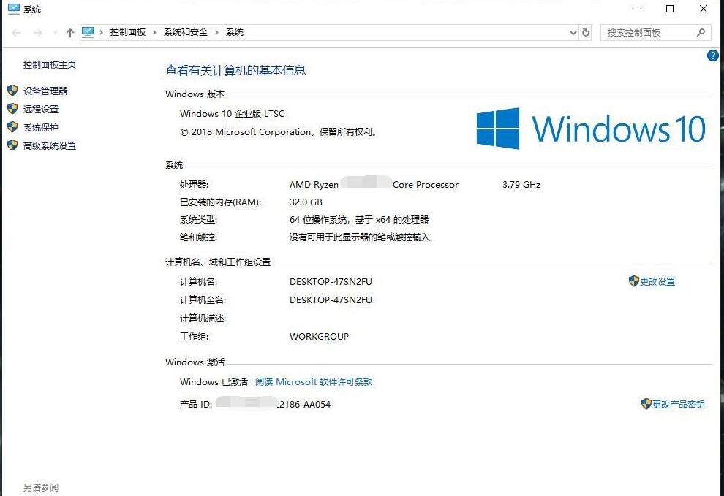Open 设备管理器 from sidebar
The height and width of the screenshot is (496, 724).
click(x=45, y=91)
